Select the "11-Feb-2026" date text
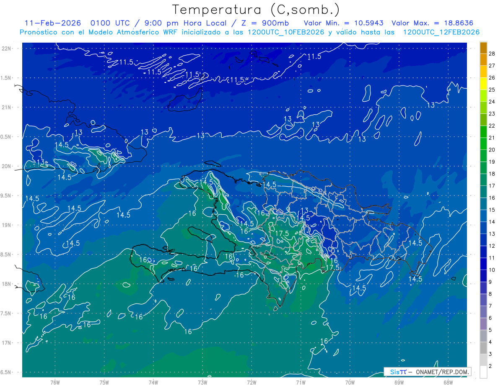The width and height of the screenshot is (503, 388). [53, 23]
